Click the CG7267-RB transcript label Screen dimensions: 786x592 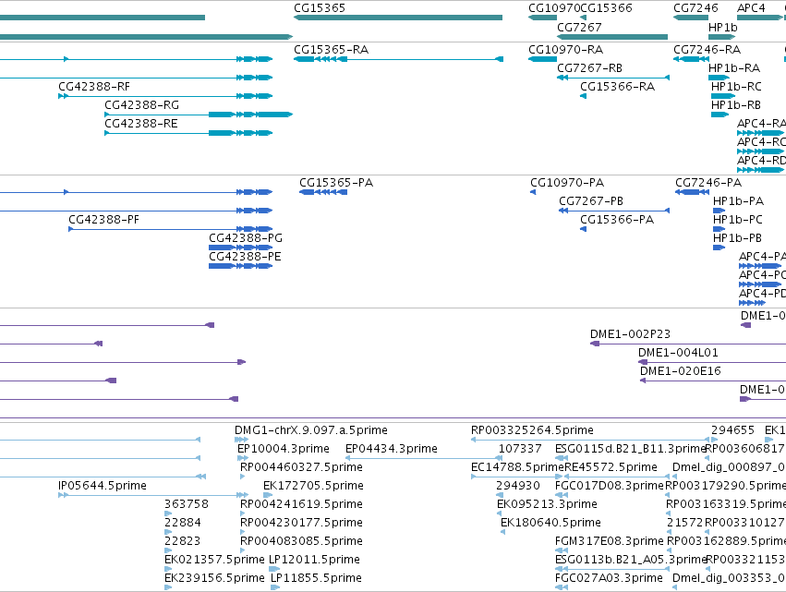coord(589,68)
